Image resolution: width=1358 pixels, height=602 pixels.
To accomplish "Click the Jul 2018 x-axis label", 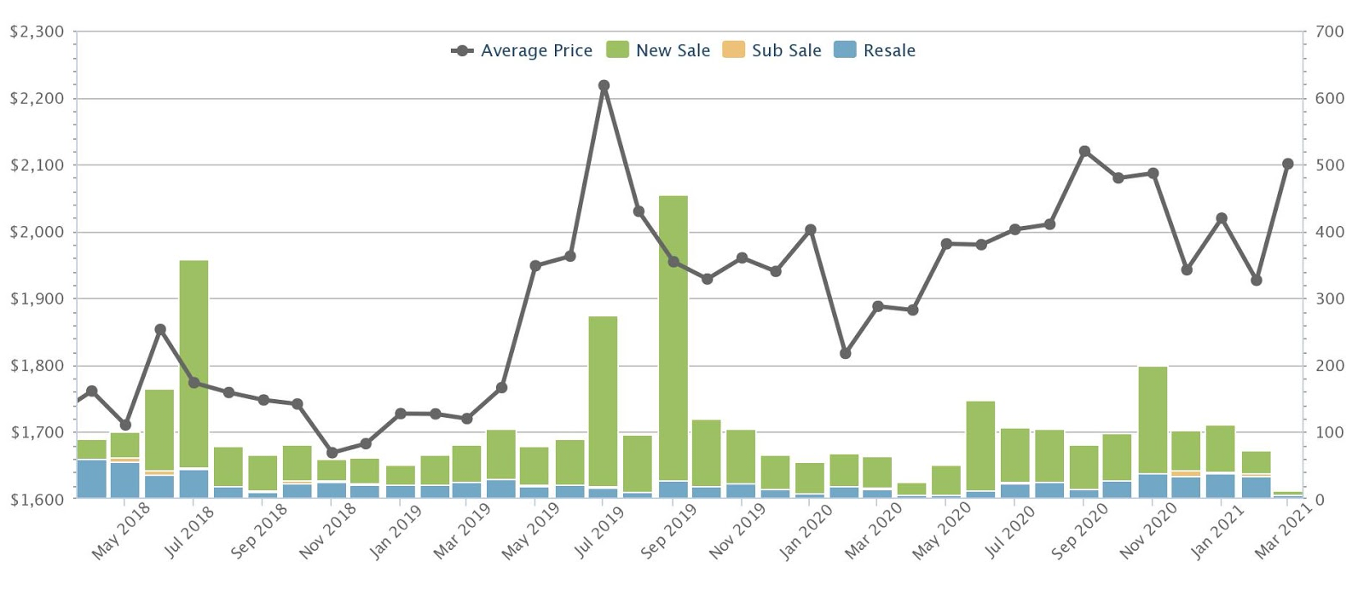I will [189, 532].
